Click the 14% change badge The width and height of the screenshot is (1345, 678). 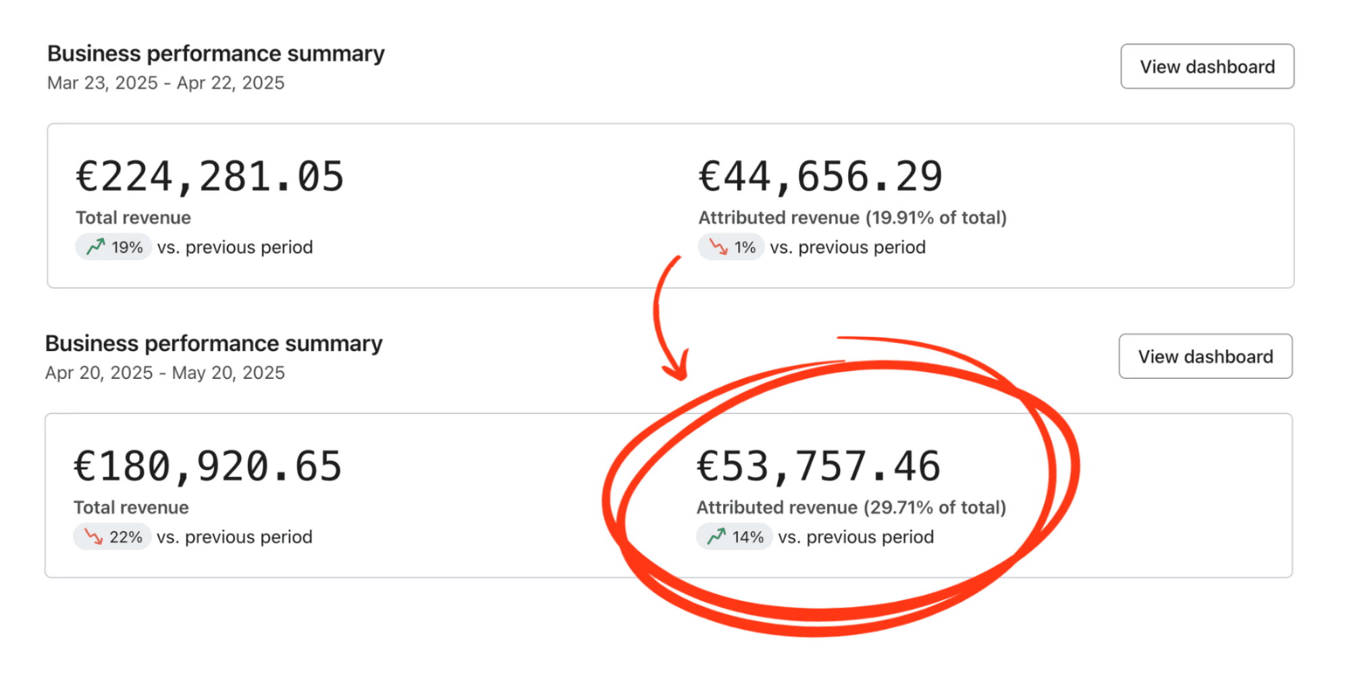click(735, 536)
